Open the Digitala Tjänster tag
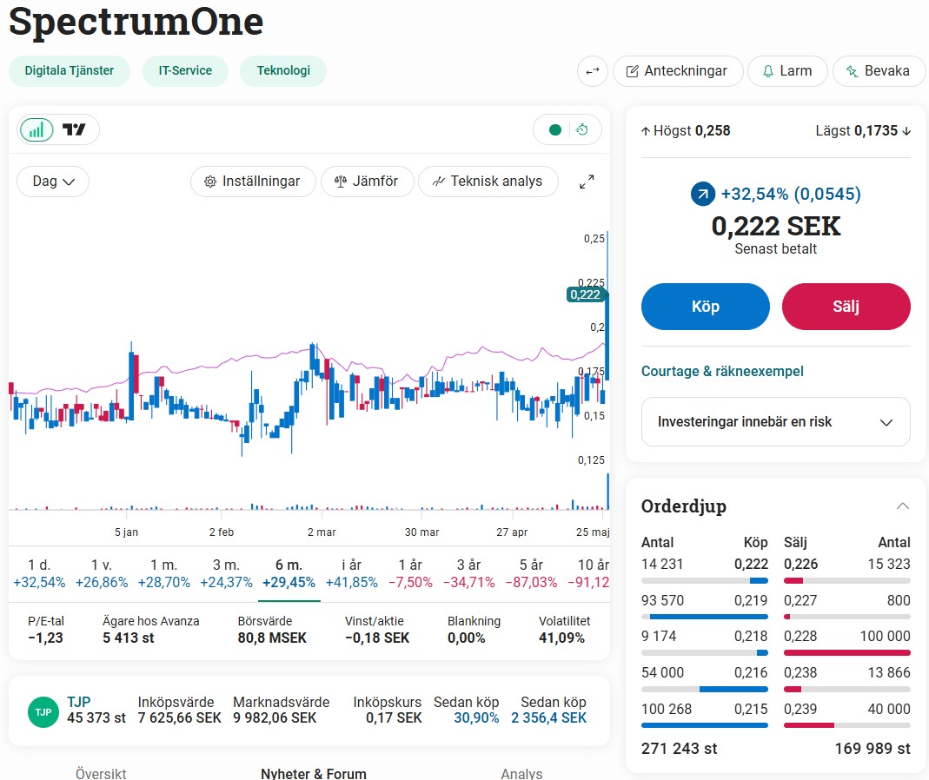This screenshot has width=929, height=780. point(70,71)
